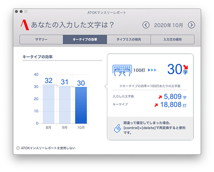Click the bar value 32 above 8月

pos(48,81)
